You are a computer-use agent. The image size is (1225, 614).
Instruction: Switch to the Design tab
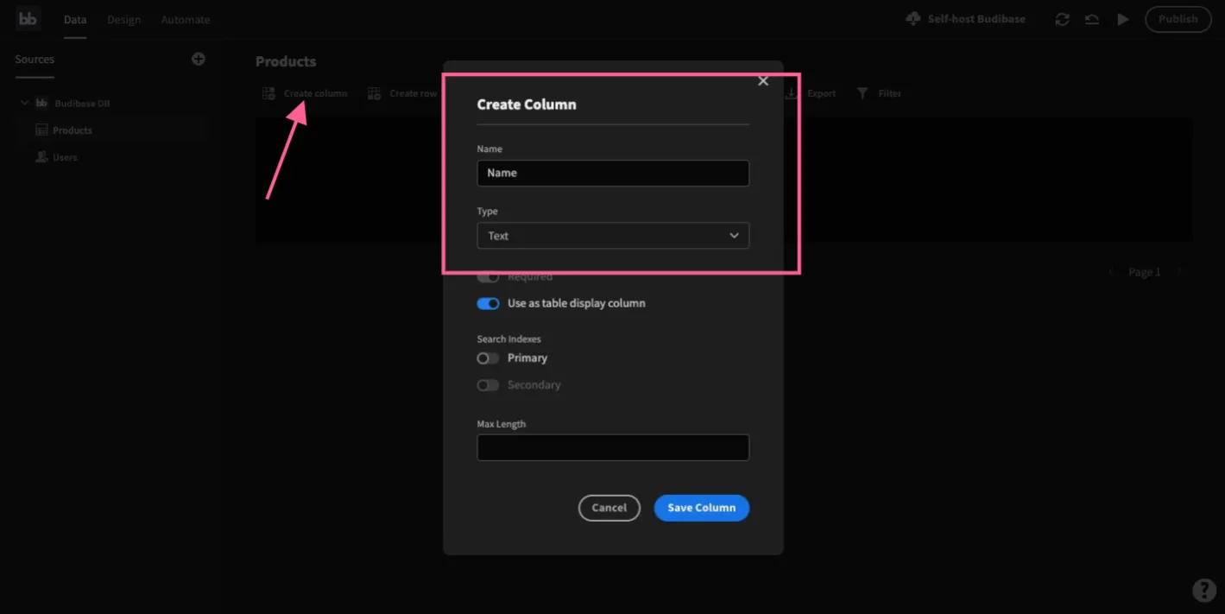coord(123,19)
